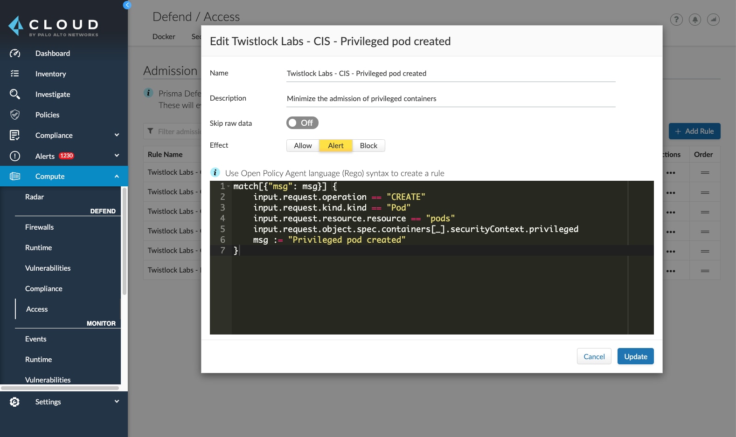The width and height of the screenshot is (736, 437).
Task: Open the actions ellipsis in the first rule row
Action: (671, 173)
